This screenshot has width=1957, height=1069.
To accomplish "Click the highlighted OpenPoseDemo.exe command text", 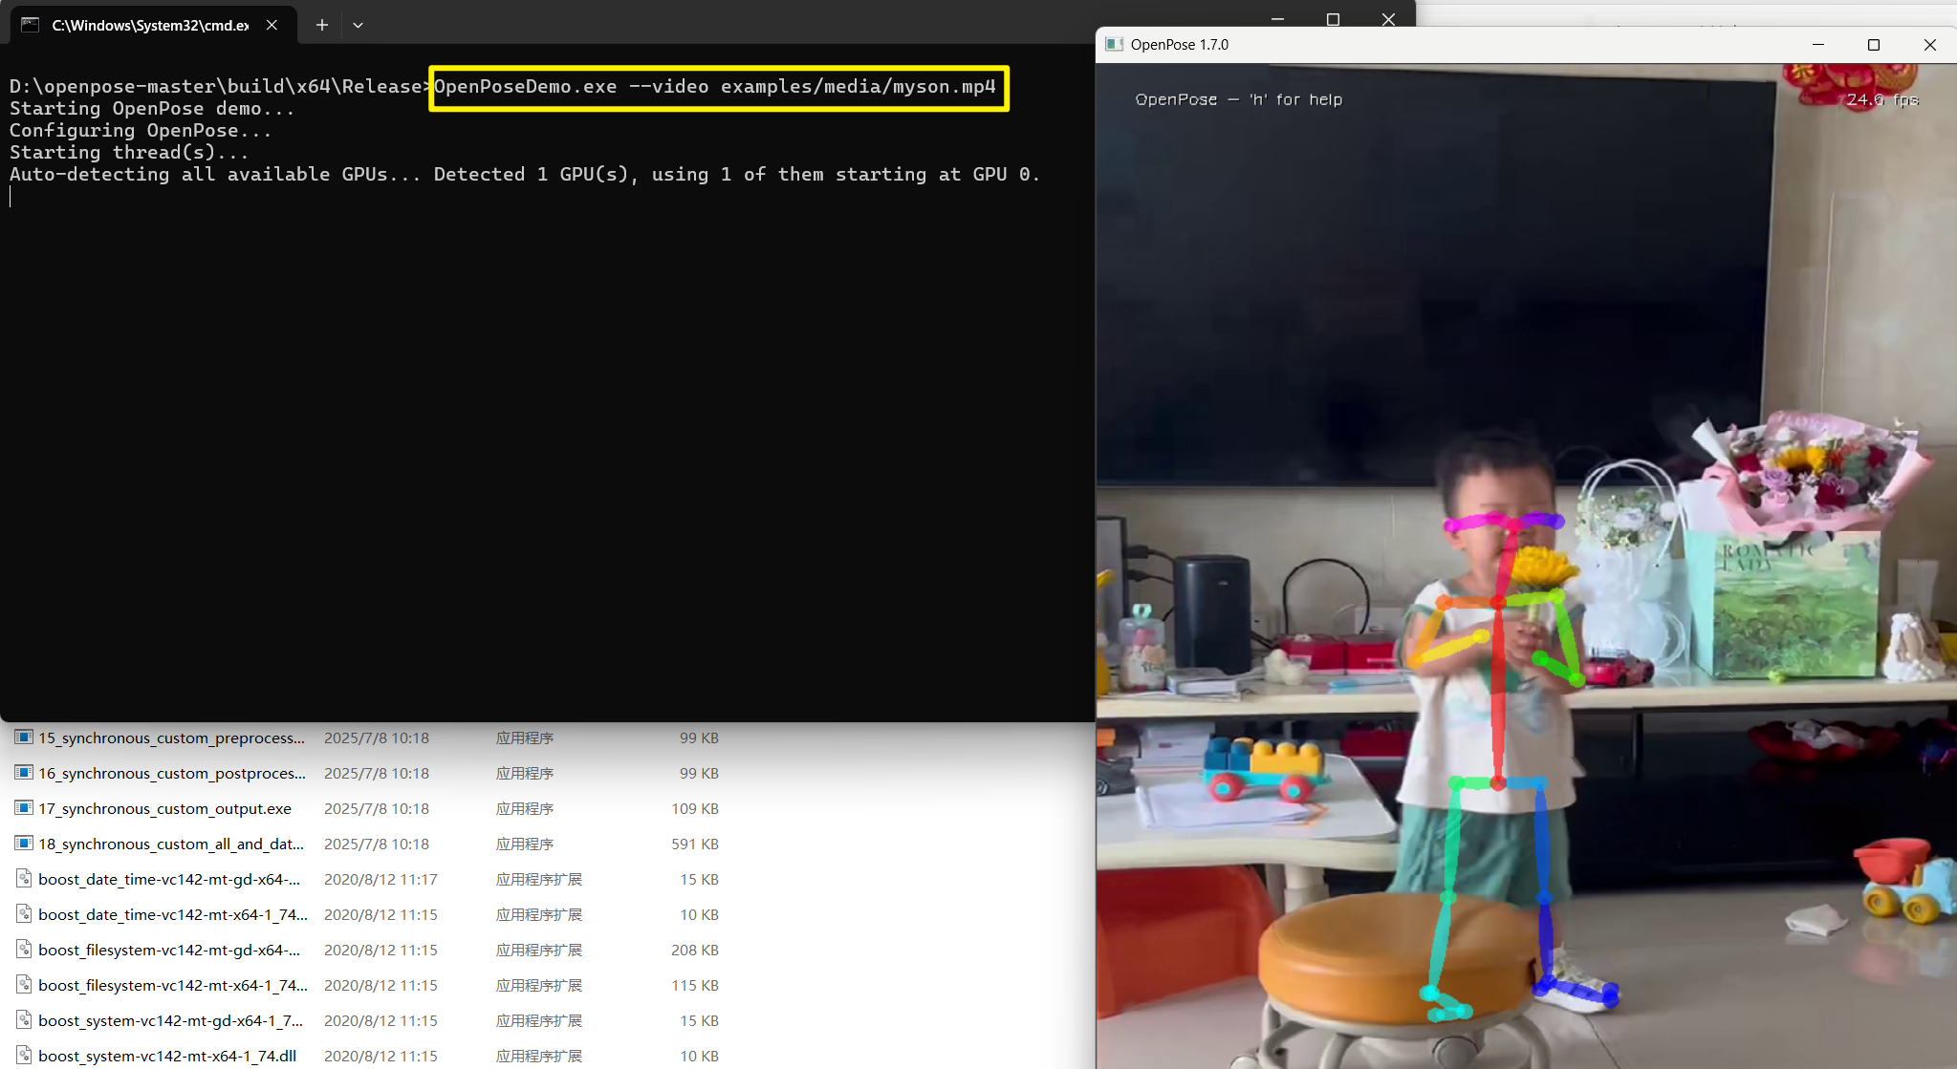I will point(715,86).
